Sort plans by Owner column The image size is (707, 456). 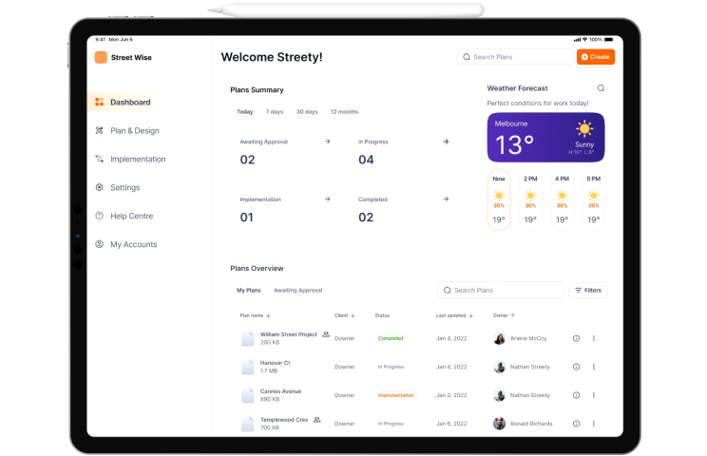click(x=504, y=314)
